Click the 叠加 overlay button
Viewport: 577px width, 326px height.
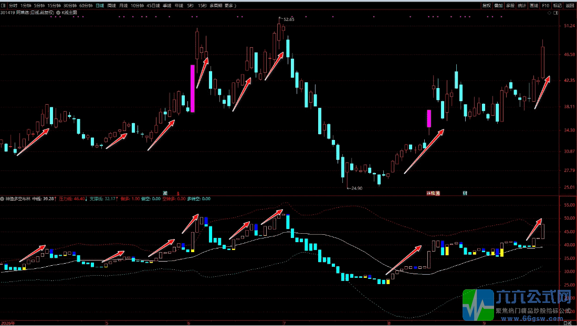click(498, 6)
